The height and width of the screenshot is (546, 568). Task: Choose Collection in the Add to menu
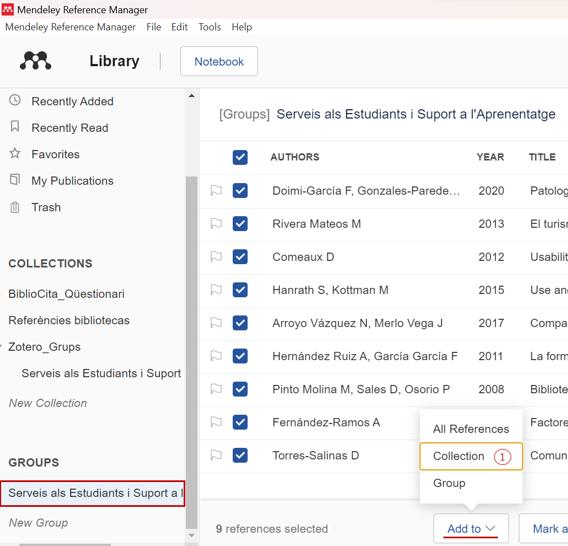471,456
